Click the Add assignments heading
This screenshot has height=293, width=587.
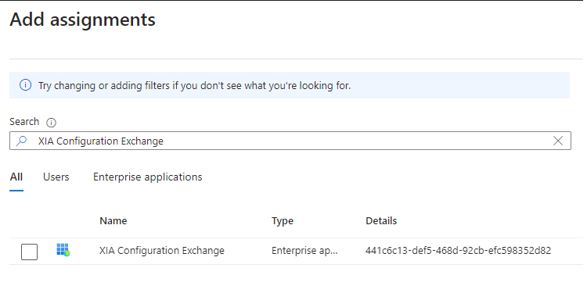pyautogui.click(x=82, y=20)
